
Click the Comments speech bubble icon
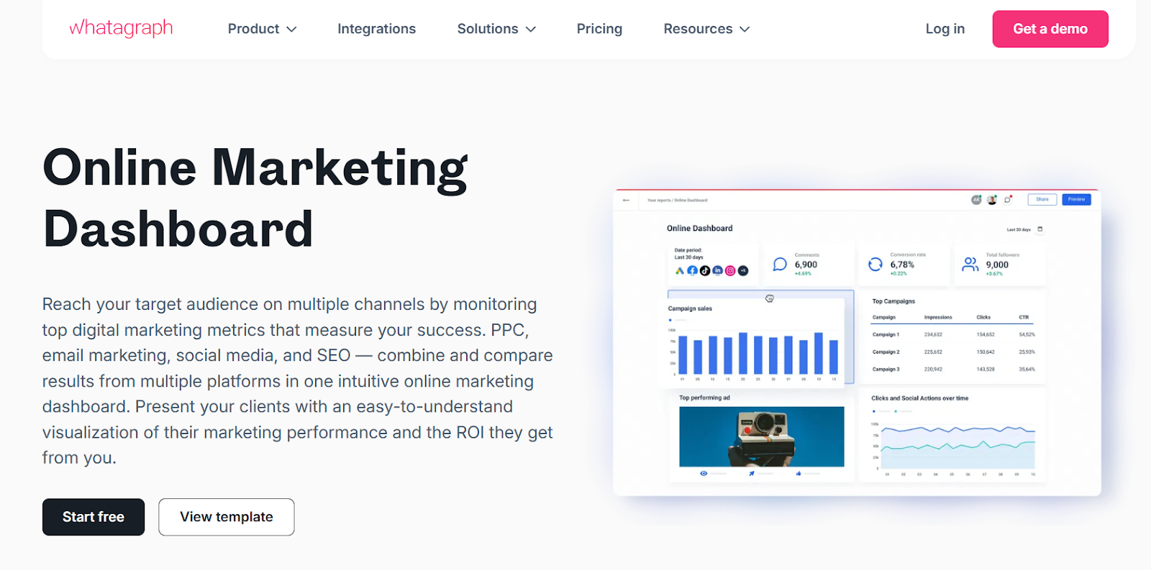pyautogui.click(x=780, y=265)
